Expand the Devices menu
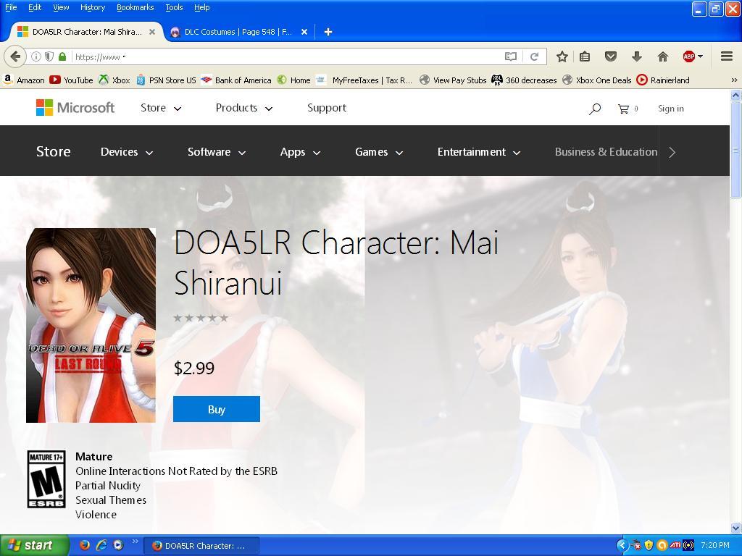This screenshot has height=556, width=742. [x=127, y=152]
